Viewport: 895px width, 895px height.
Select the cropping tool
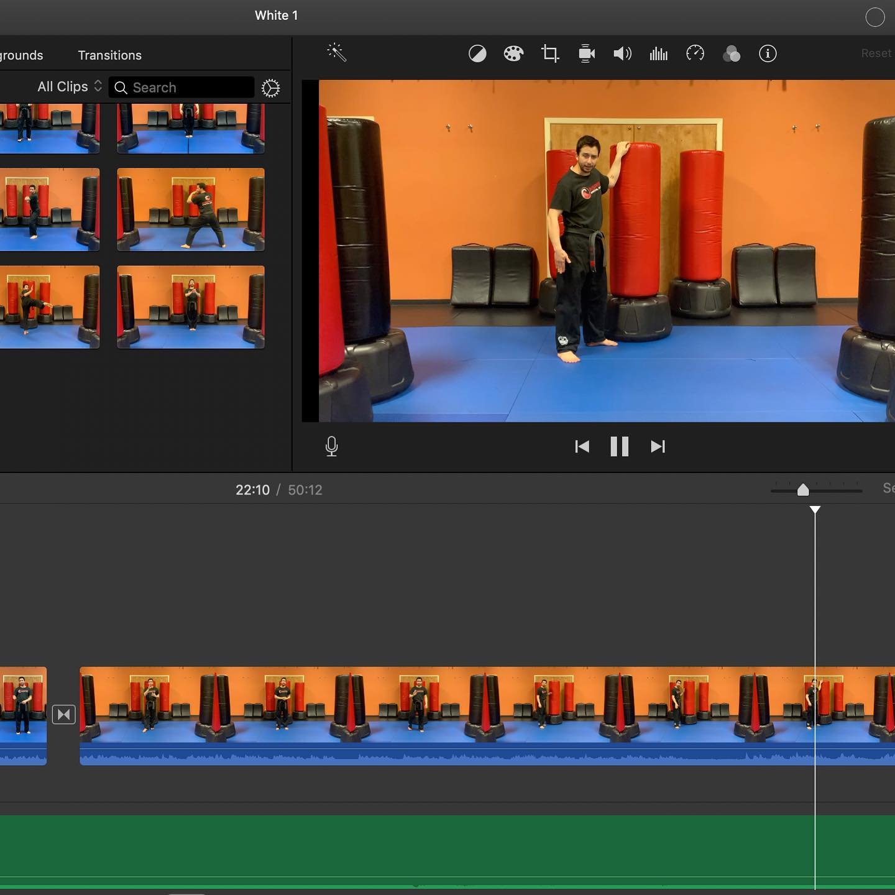pos(550,54)
